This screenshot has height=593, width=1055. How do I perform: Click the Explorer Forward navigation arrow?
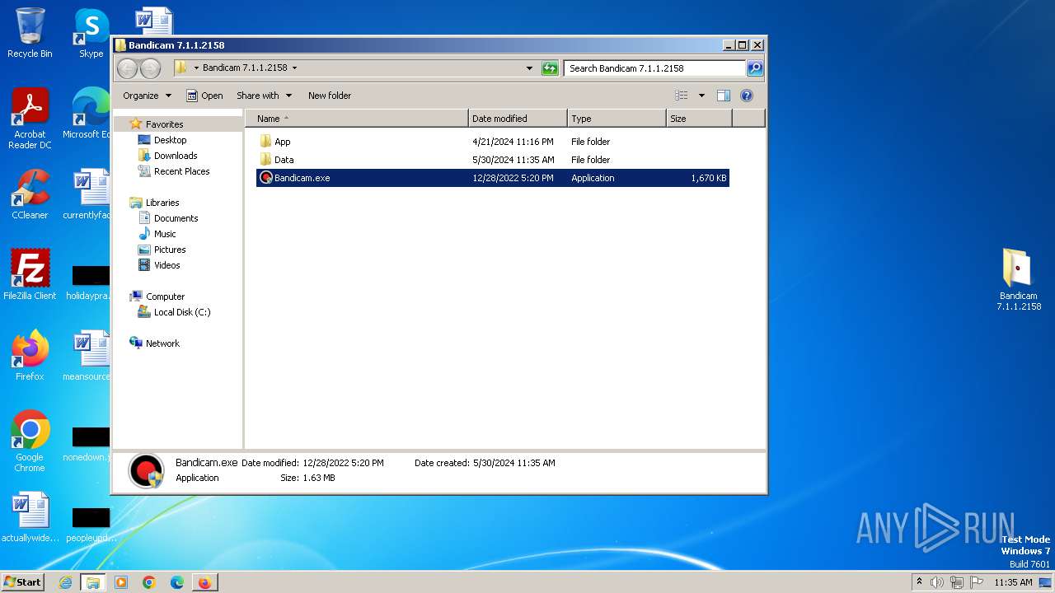pyautogui.click(x=150, y=68)
